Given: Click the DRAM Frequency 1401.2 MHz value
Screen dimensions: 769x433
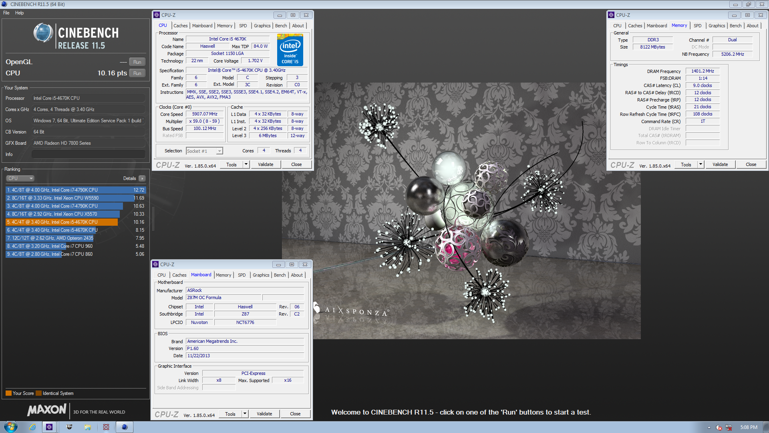Looking at the screenshot, I should [703, 71].
